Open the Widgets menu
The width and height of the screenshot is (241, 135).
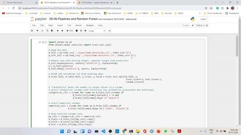90,25
